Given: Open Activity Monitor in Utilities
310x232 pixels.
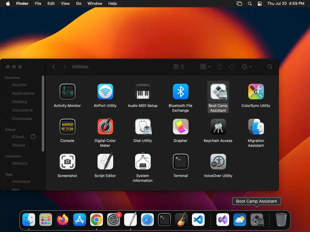Looking at the screenshot, I should coord(68,91).
